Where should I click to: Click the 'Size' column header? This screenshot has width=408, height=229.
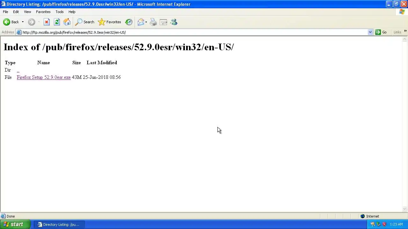[76, 63]
